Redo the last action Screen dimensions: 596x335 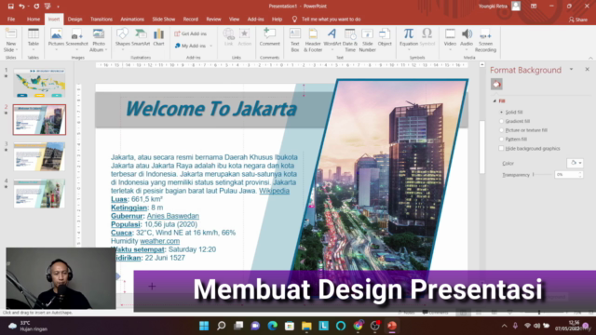tap(36, 7)
